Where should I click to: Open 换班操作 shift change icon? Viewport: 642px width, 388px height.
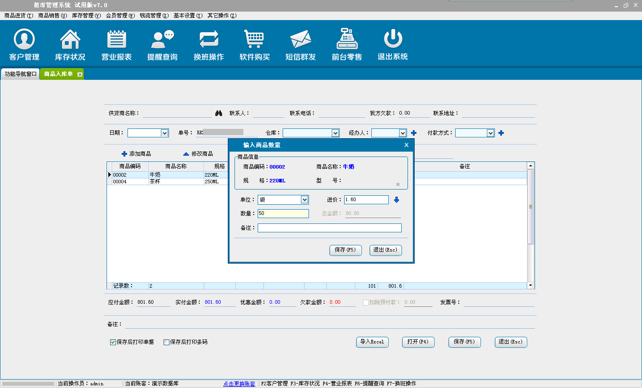tap(209, 40)
